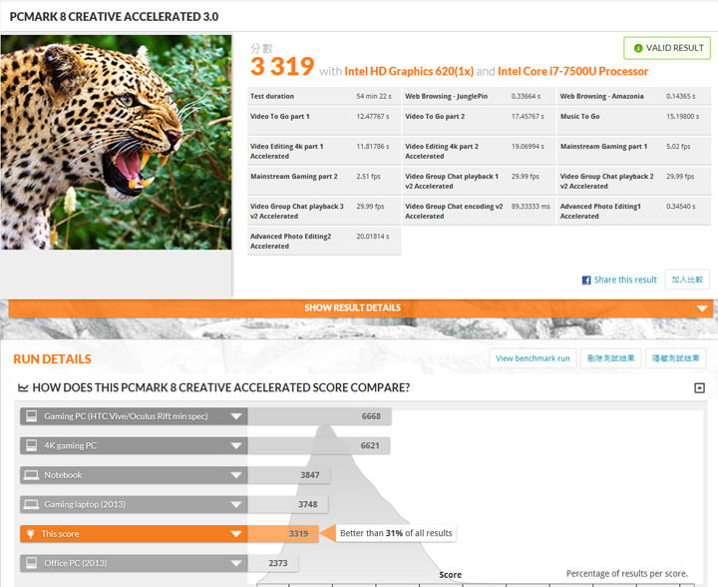Click the trophy icon on This score row

[30, 534]
